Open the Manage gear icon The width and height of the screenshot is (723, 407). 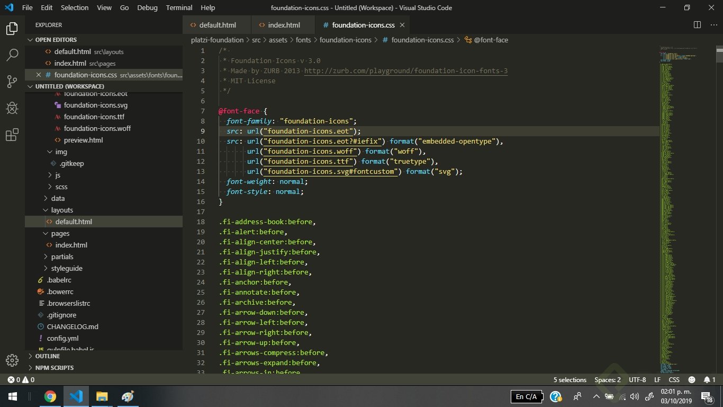[x=12, y=360]
